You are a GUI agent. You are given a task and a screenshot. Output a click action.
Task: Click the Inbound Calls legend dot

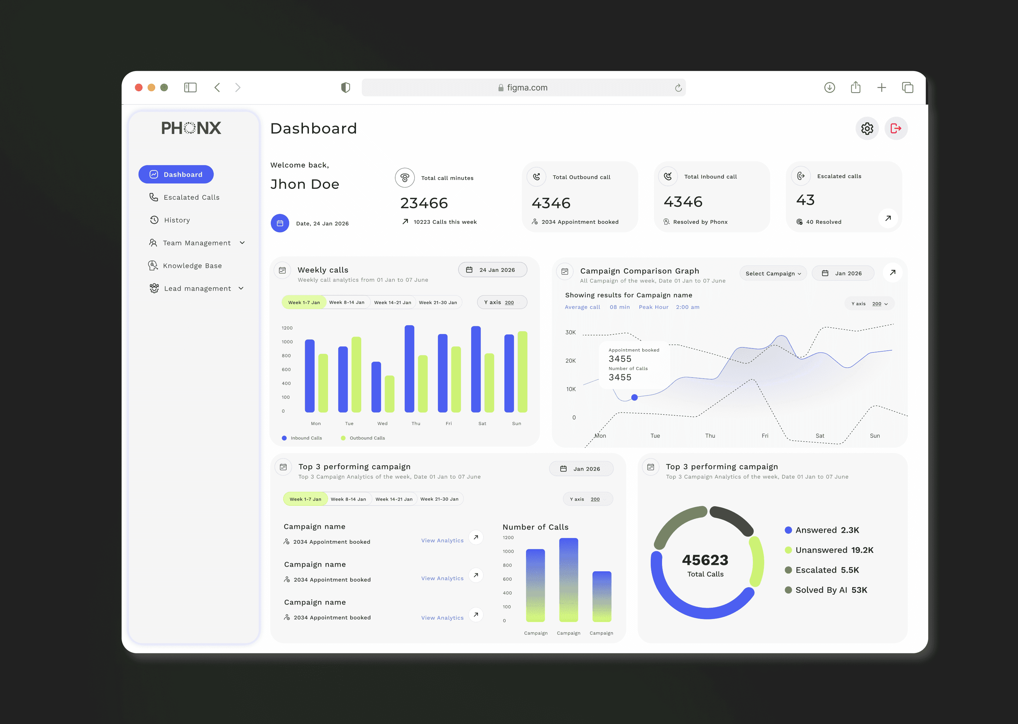coord(284,438)
